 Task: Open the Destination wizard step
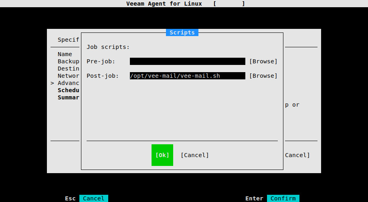coord(68,69)
